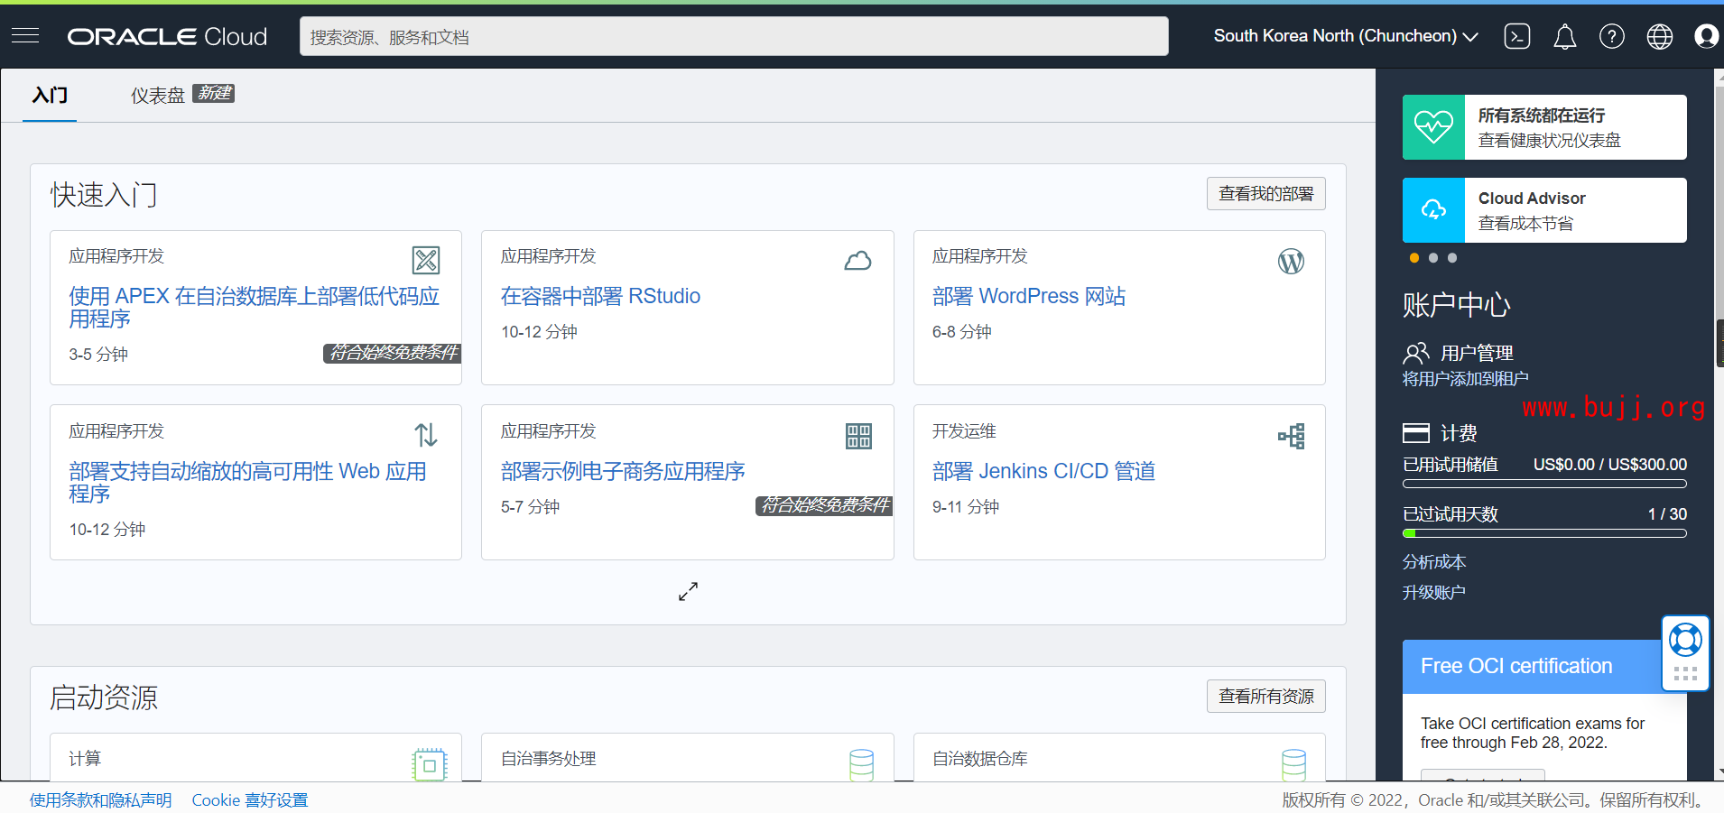Click the search resources input field
The height and width of the screenshot is (813, 1724).
(733, 37)
